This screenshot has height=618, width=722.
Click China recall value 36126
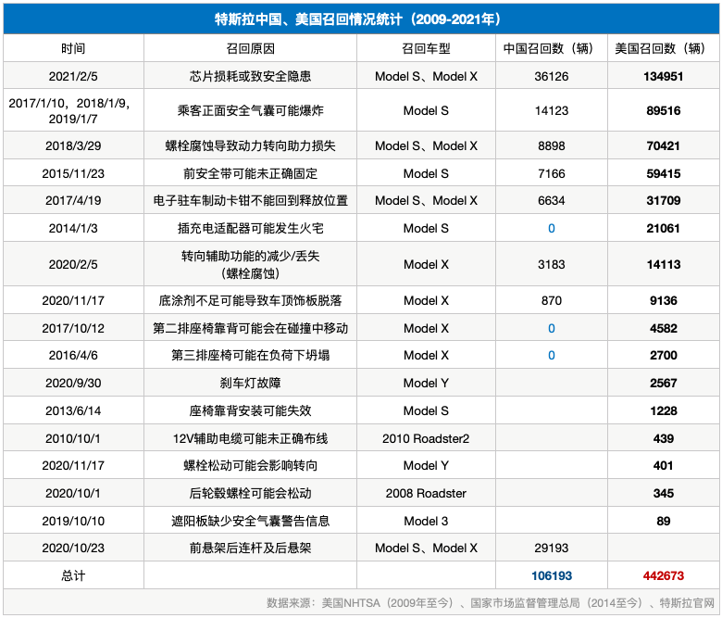[x=551, y=76]
